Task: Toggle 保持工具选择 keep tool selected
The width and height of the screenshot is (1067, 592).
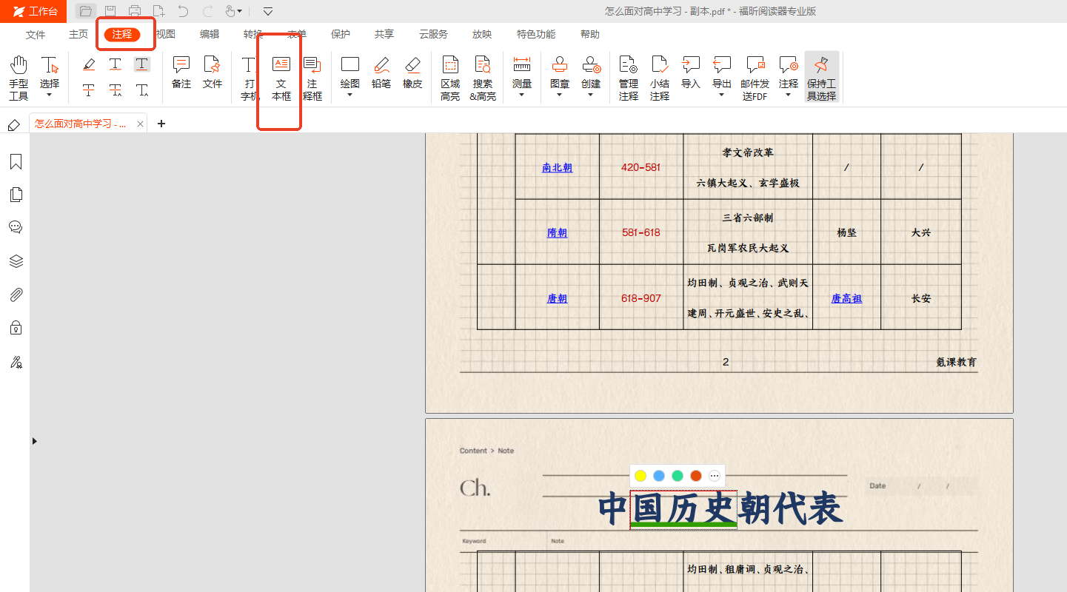Action: (821, 77)
